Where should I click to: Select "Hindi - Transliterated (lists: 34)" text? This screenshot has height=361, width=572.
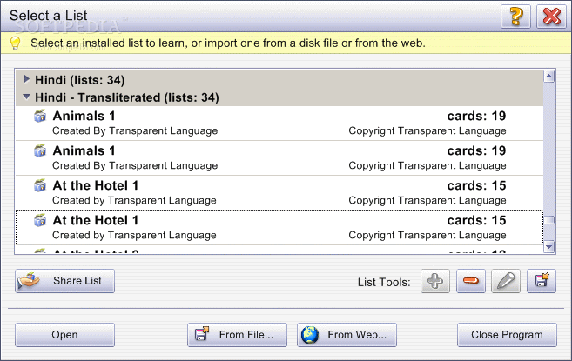pos(127,97)
